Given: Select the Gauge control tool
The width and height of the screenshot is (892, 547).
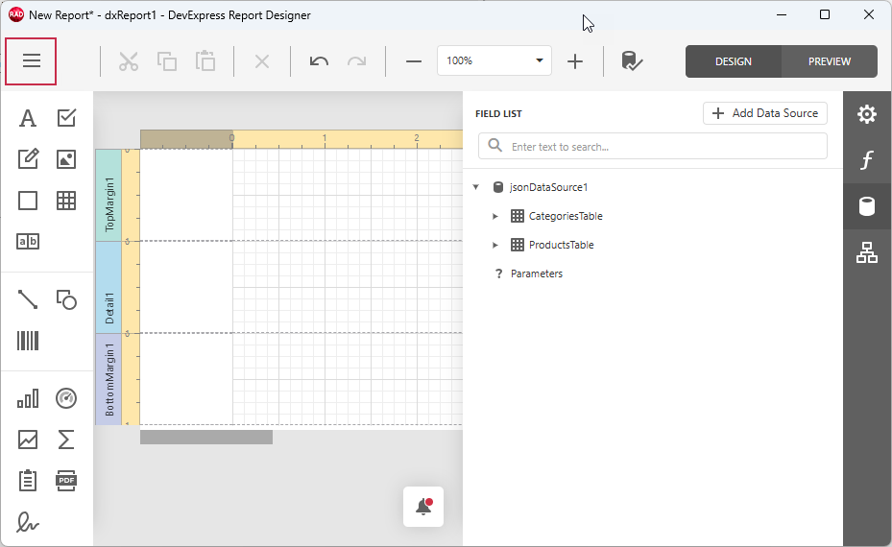Looking at the screenshot, I should [66, 398].
